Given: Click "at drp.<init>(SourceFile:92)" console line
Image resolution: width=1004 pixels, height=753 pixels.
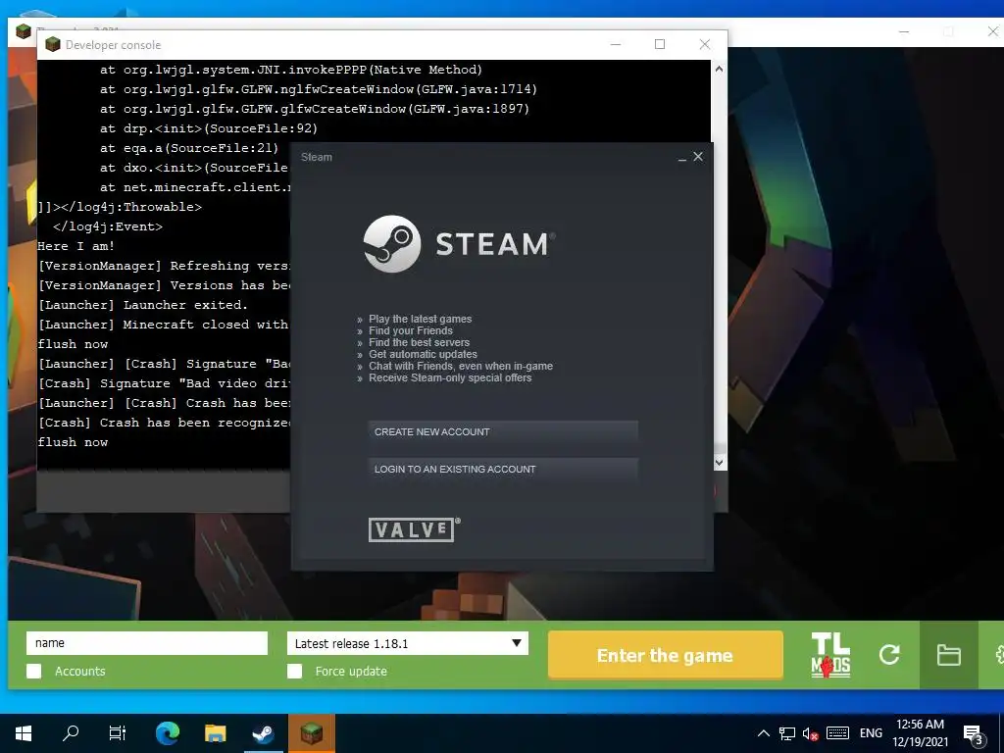Looking at the screenshot, I should (x=209, y=128).
